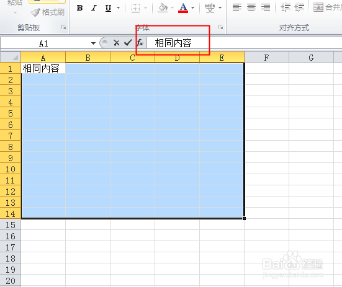Select row 20 header
Screen dimensions: 342x287
click(11, 281)
